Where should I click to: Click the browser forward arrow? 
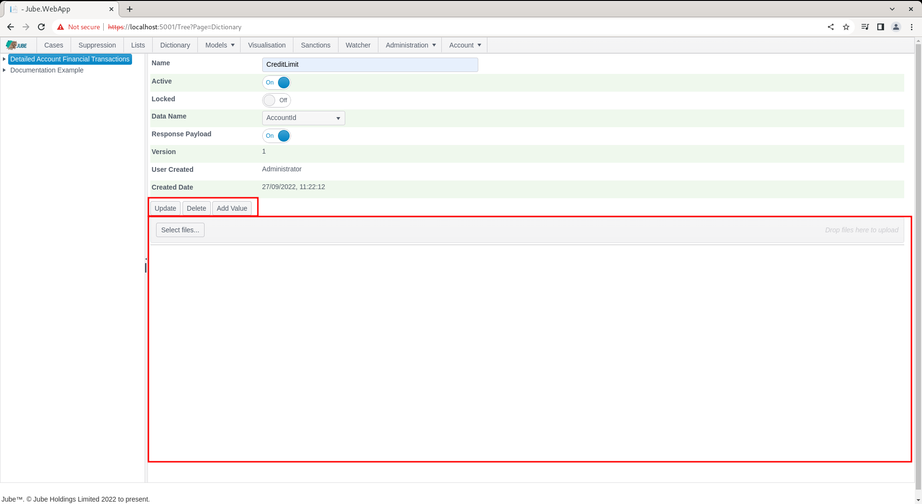(26, 27)
